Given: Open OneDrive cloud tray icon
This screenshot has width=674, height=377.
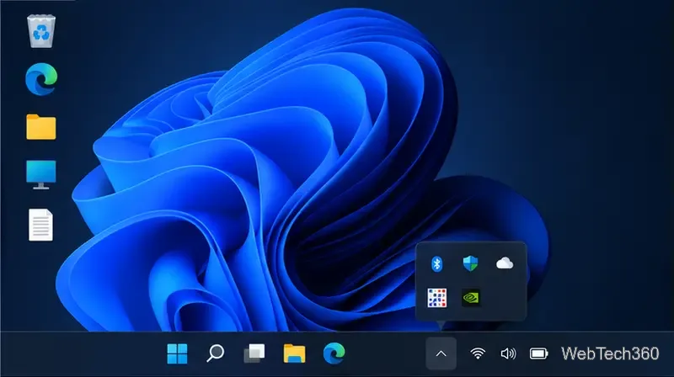Looking at the screenshot, I should point(504,263).
